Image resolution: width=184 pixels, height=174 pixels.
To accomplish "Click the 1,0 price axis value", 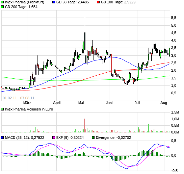I will pos(174,85).
